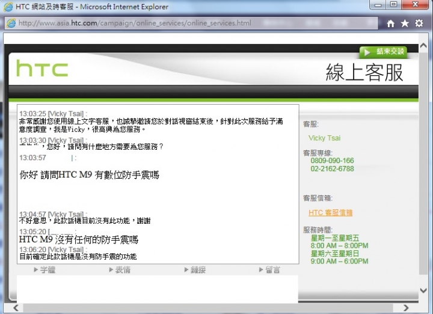Click the 星期一至星期五 text
Viewport: 433px width, 314px height.
335,238
